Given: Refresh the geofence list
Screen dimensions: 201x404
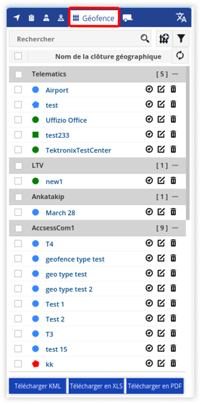Looking at the screenshot, I should 180,56.
